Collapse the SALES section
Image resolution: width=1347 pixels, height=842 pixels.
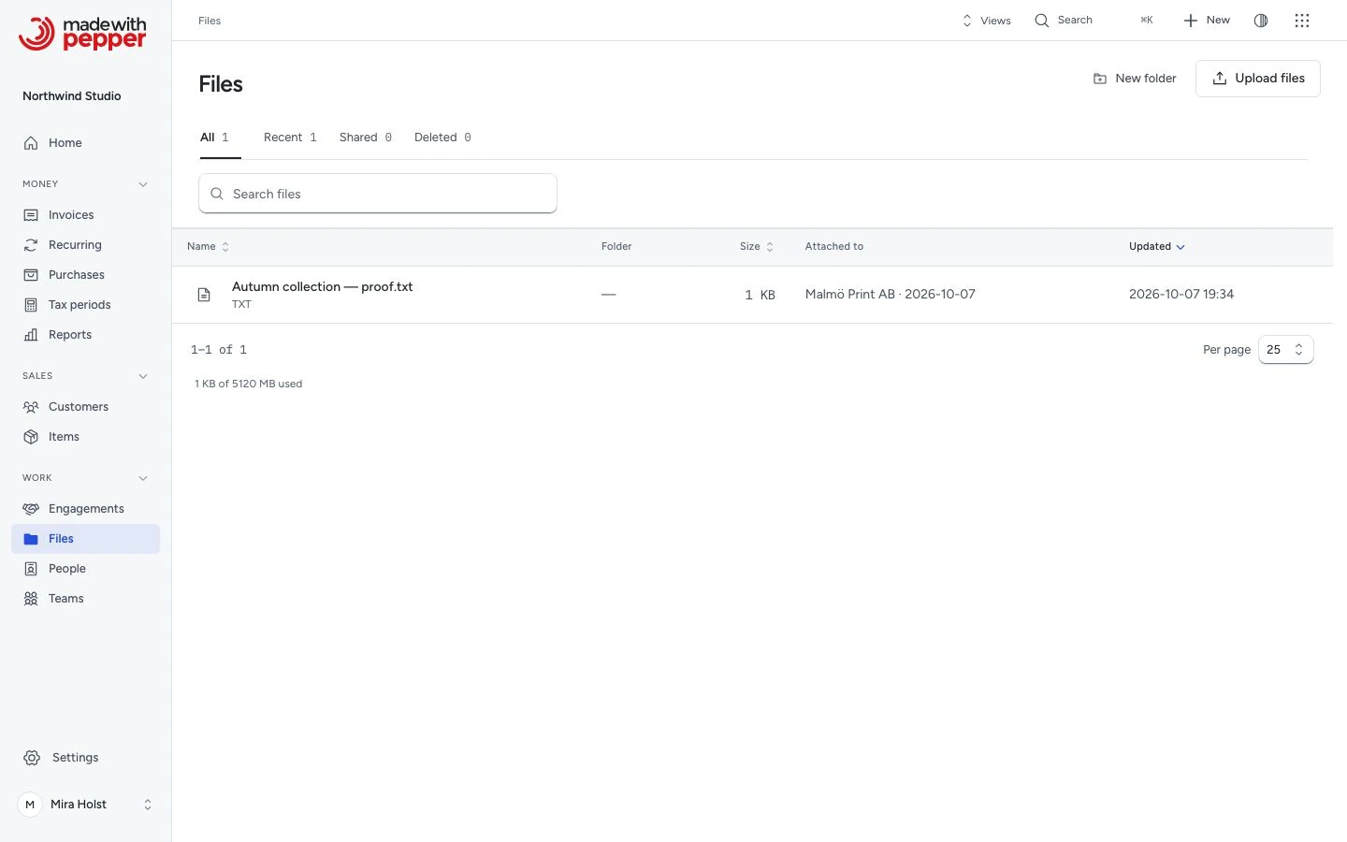click(143, 376)
